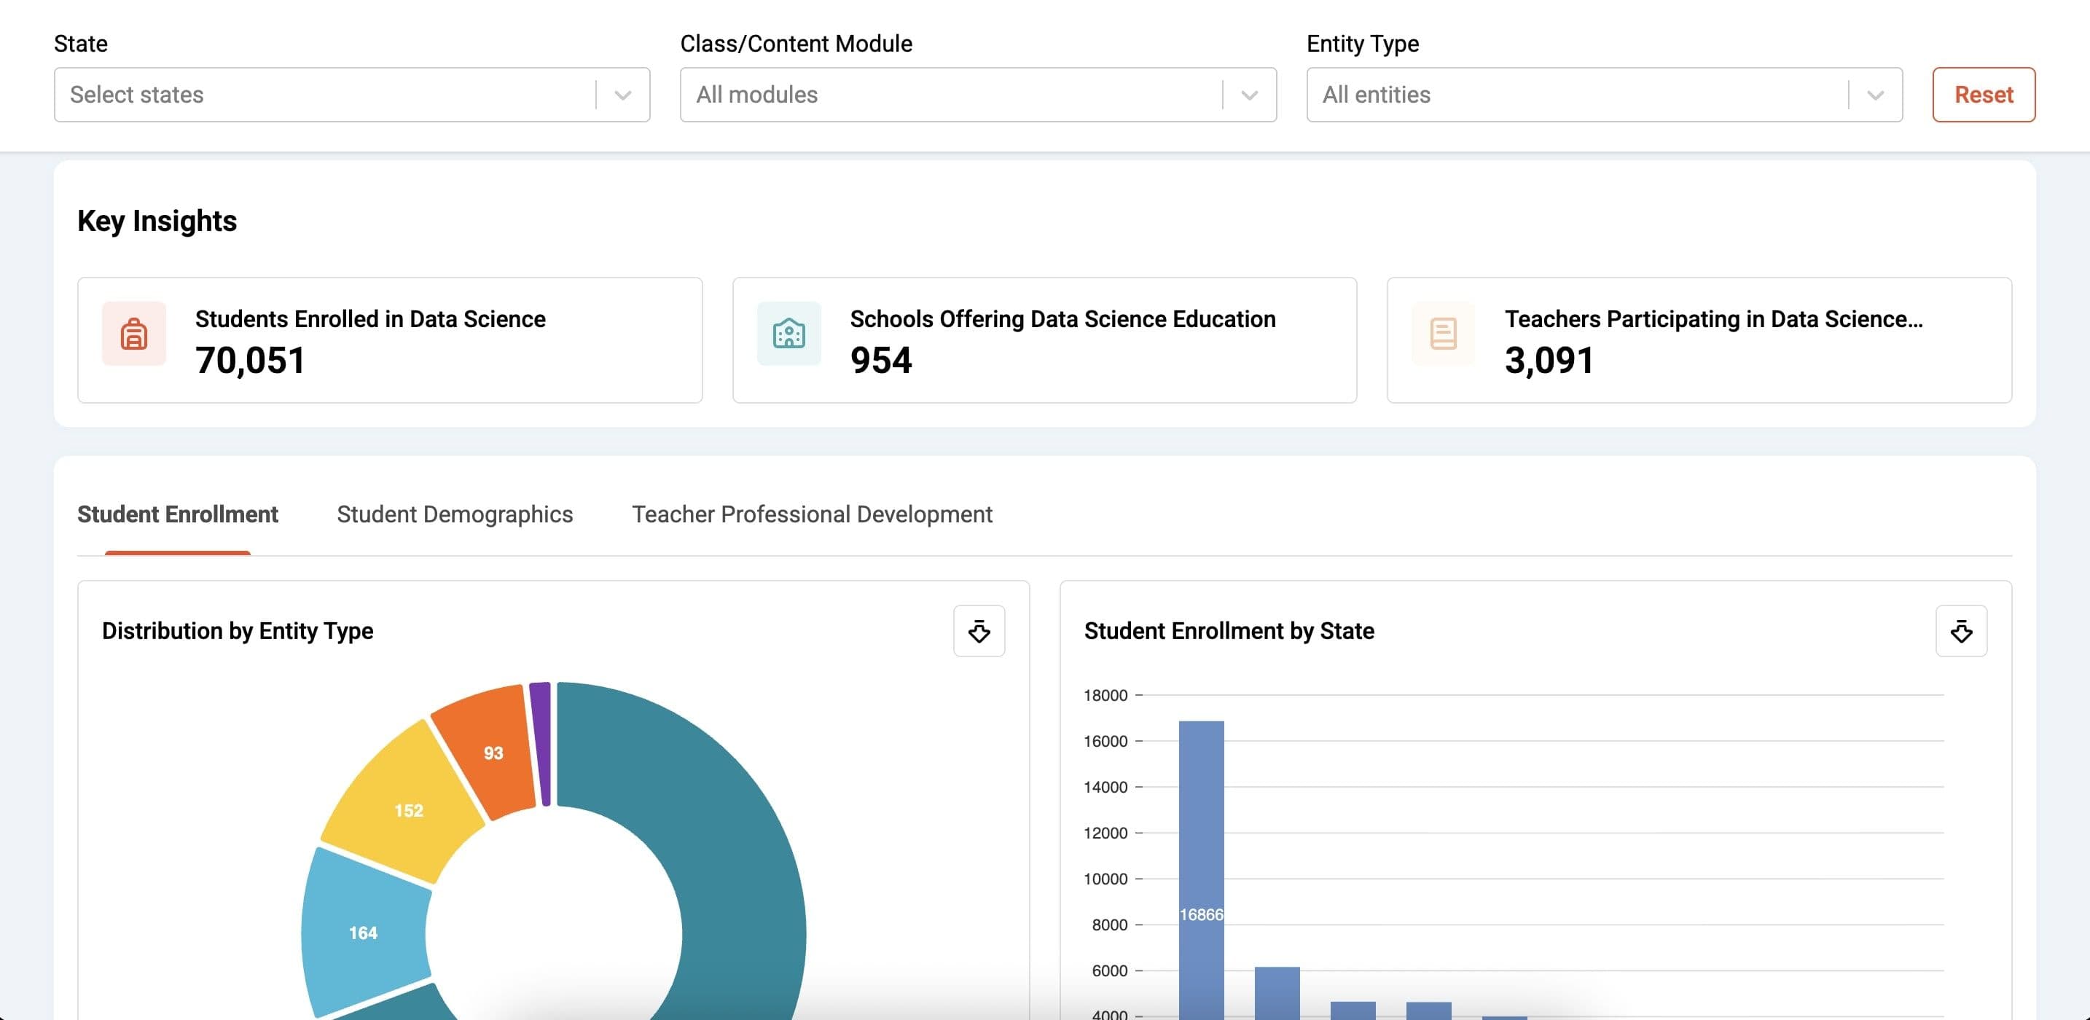Open the Teacher Professional Development tab
This screenshot has width=2090, height=1020.
(x=811, y=514)
